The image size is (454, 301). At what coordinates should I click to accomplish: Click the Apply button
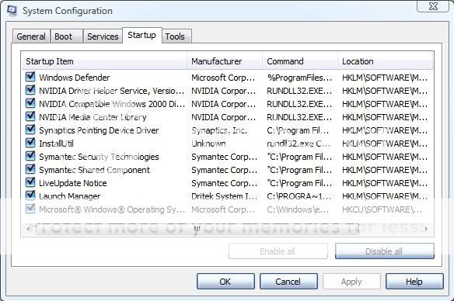(x=351, y=282)
